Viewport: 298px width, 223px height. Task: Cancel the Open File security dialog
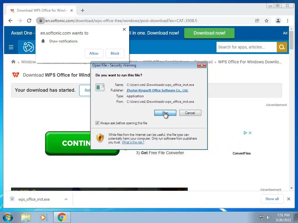pyautogui.click(x=190, y=113)
